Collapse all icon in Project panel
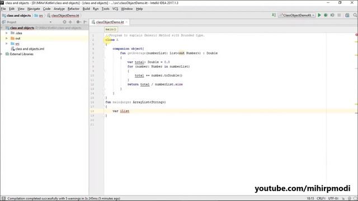This screenshot has height=201, width=358. click(70, 22)
